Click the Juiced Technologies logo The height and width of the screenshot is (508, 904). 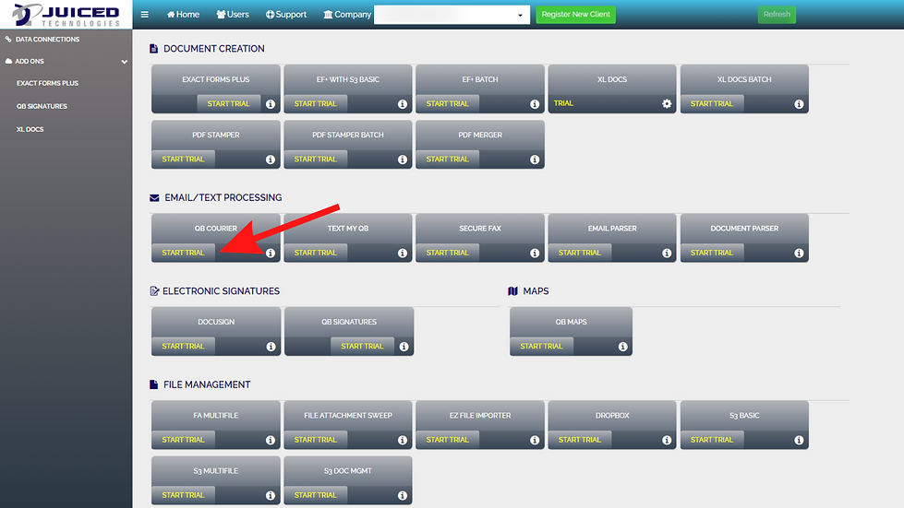pyautogui.click(x=66, y=15)
